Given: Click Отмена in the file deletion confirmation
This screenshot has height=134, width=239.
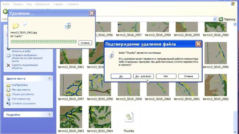Looking at the screenshot, I should click(x=189, y=76).
